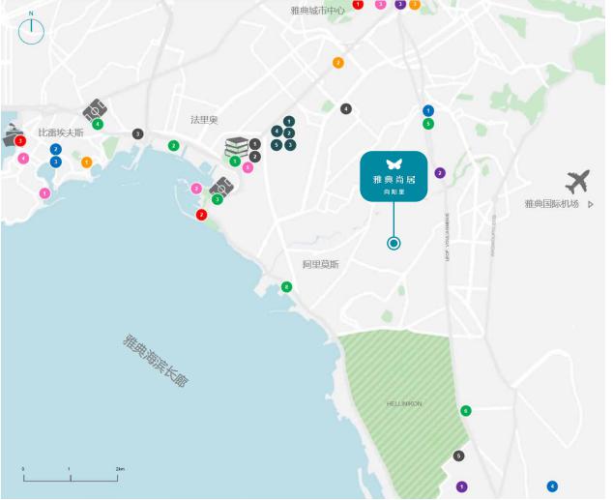Click the blue marker 4 at bottom right
The width and height of the screenshot is (613, 500).
click(552, 485)
